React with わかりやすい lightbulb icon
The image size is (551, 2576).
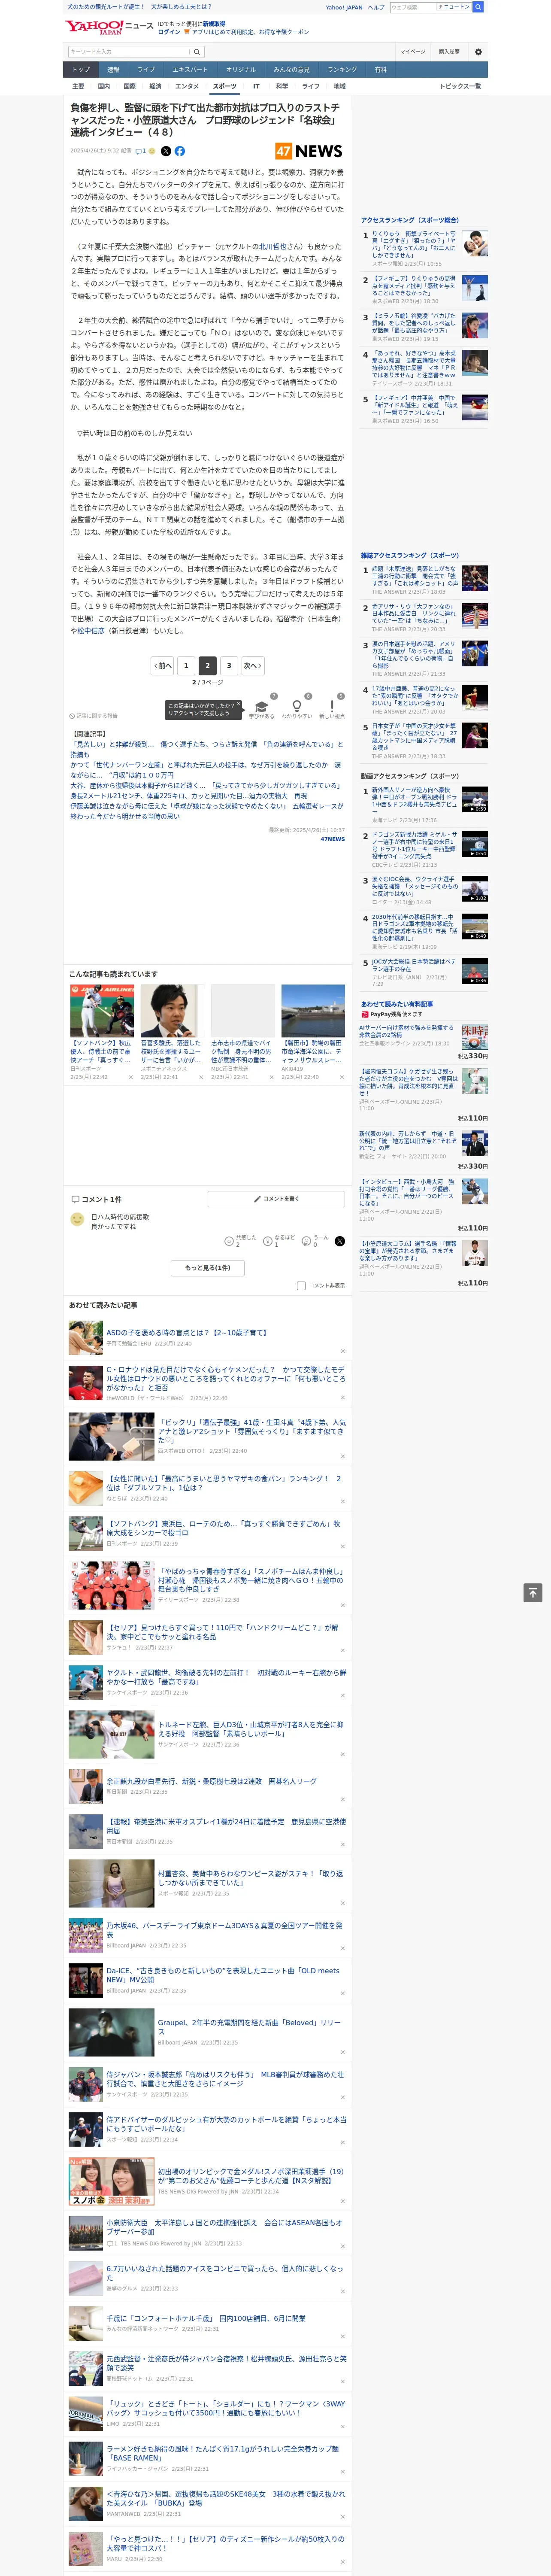click(x=296, y=705)
